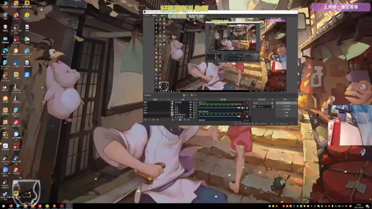Float the Controls dock via header icon
Viewport: 372px width, 209px height.
click(x=296, y=99)
